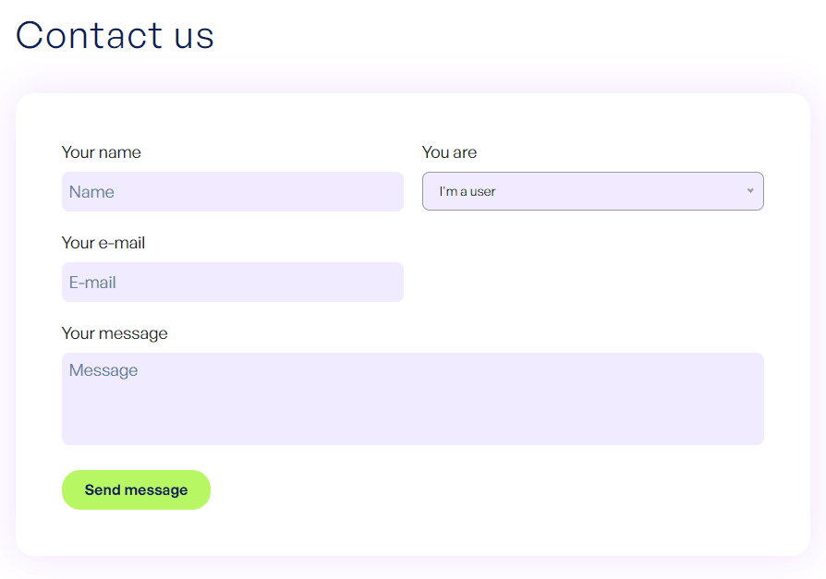Click the "You are" label
This screenshot has width=826, height=579.
[x=449, y=152]
